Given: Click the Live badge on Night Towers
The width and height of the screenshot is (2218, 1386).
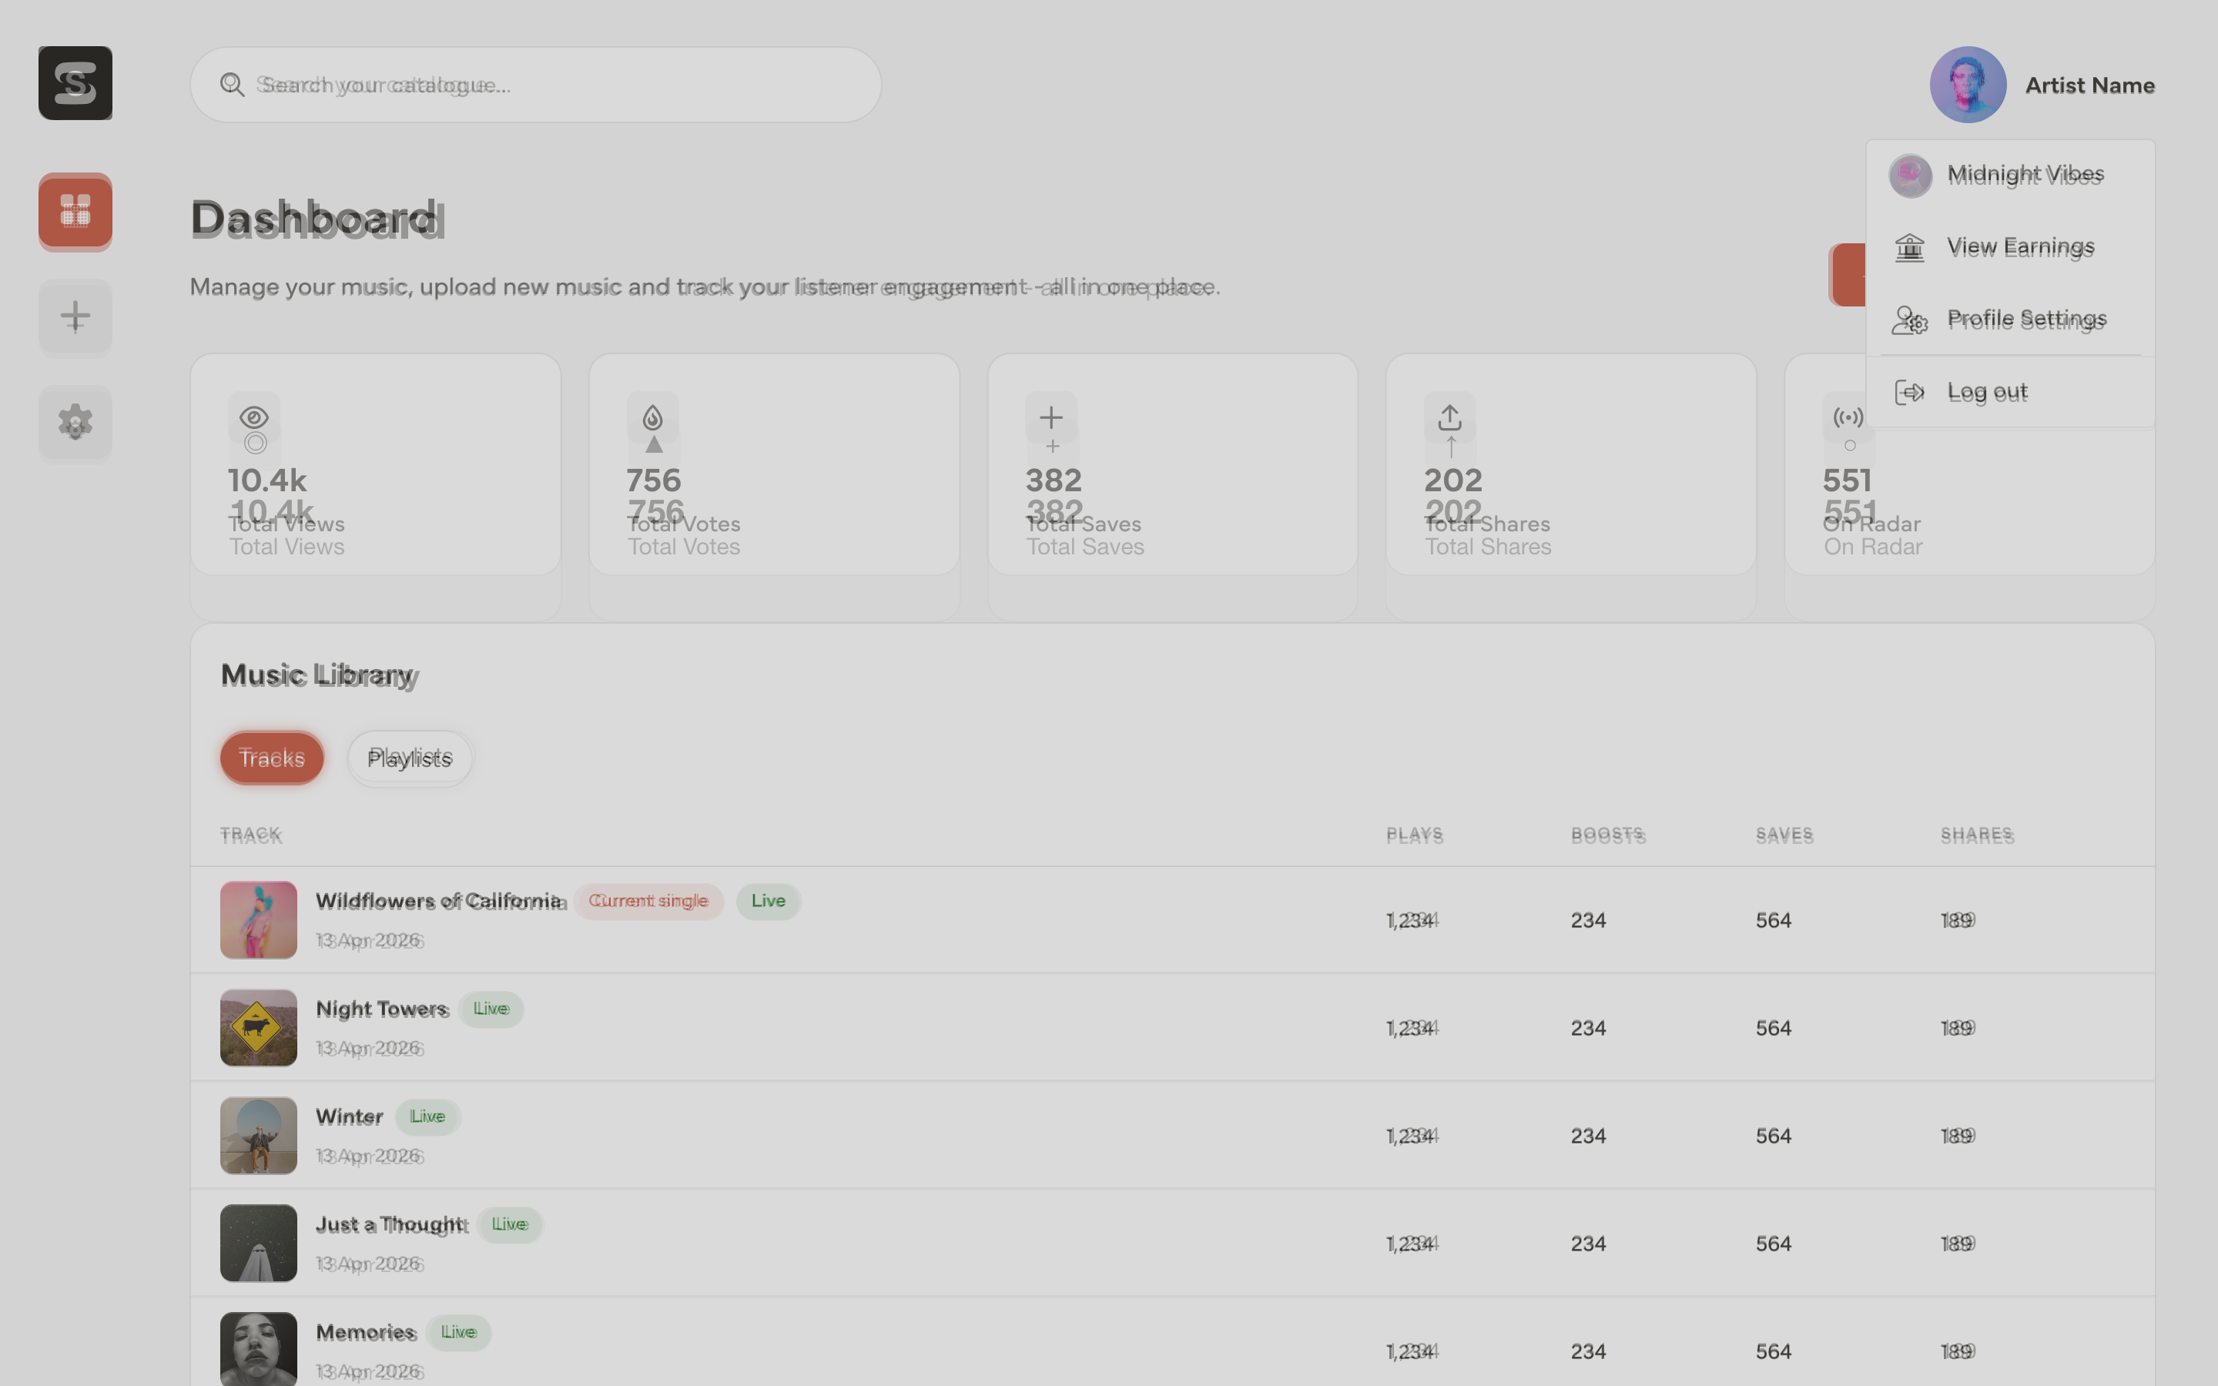Looking at the screenshot, I should point(491,1009).
